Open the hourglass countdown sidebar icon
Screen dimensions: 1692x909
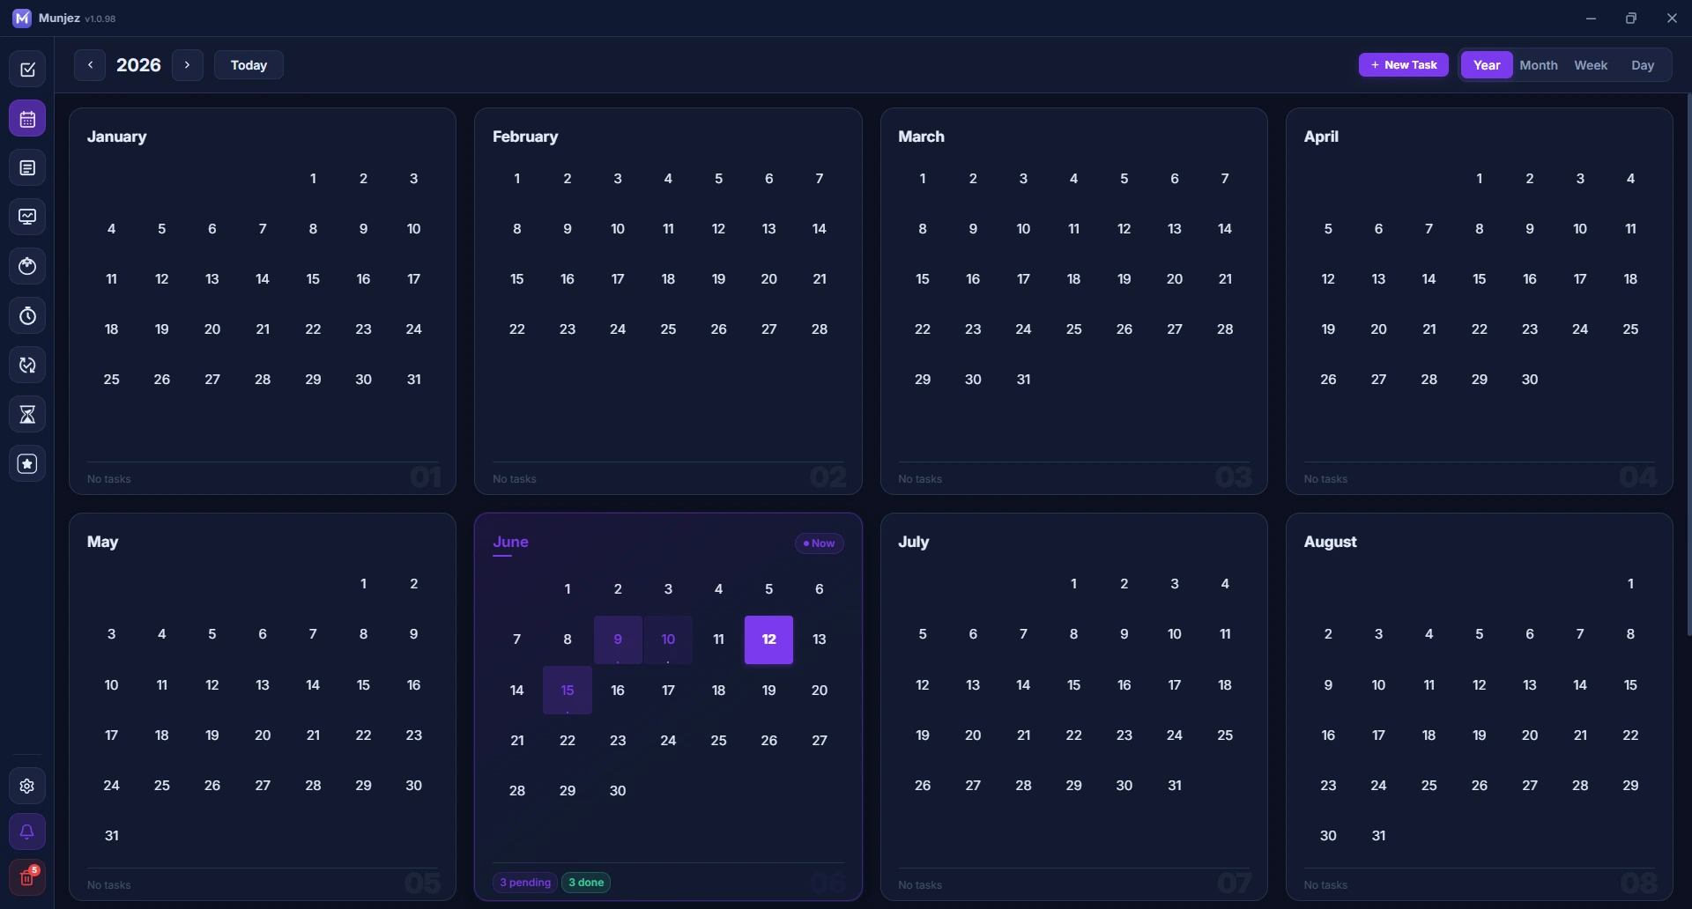[27, 415]
